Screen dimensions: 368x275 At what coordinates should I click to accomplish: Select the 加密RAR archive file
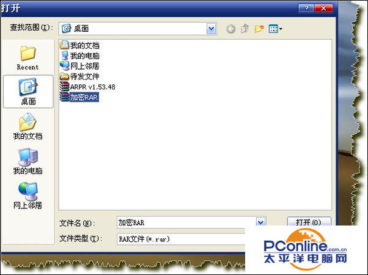coord(84,97)
